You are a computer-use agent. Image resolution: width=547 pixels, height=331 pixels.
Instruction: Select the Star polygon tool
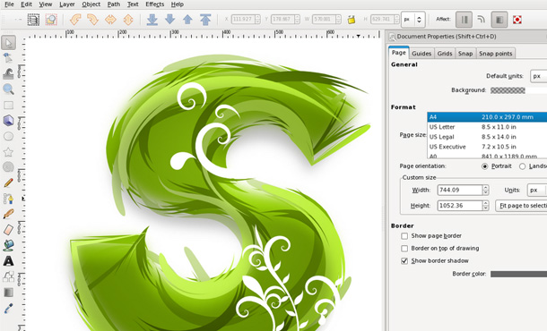[x=8, y=152]
